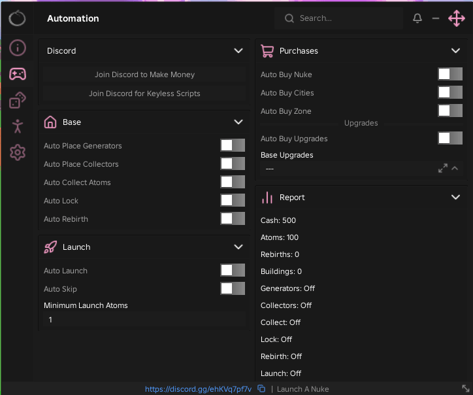Expand the Base Upgrades list with the arrows icon
Viewport: 473px width, 395px height.
pos(443,168)
